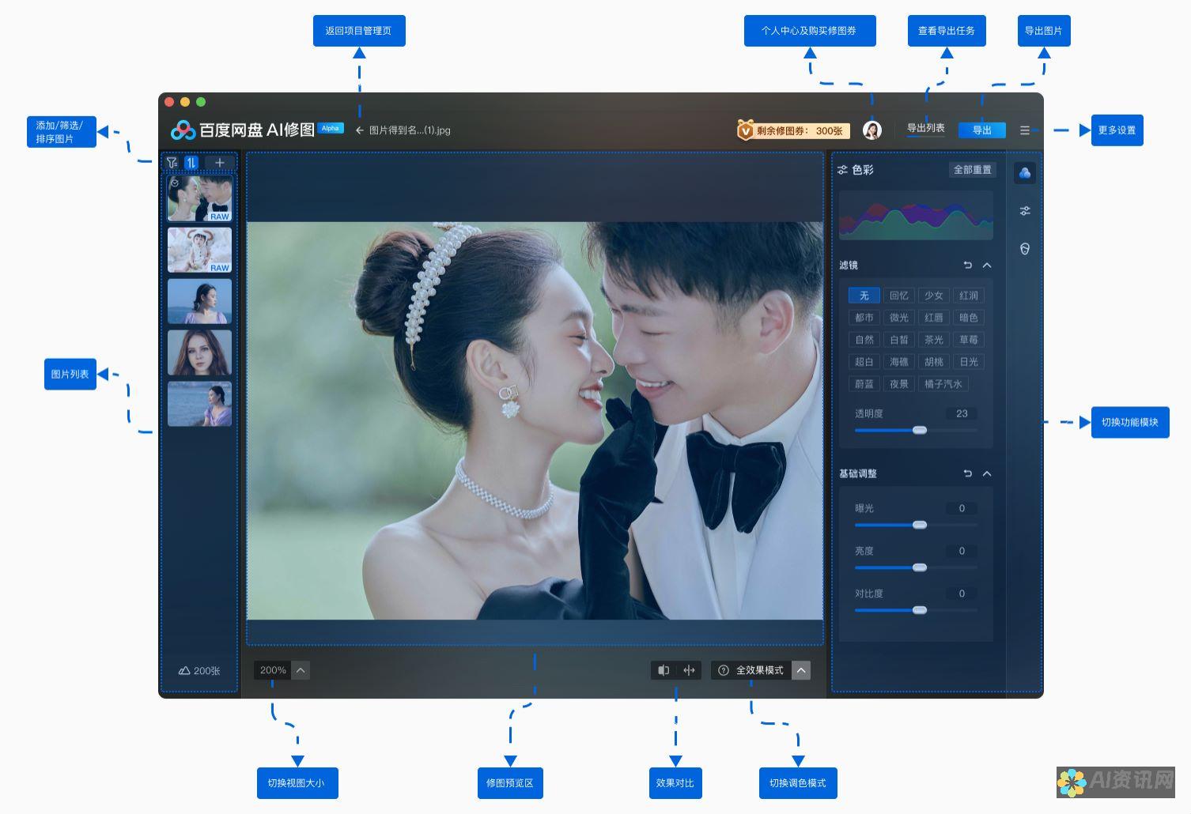This screenshot has height=814, width=1191.
Task: Adjust the 透明度 opacity slider handle
Action: point(920,430)
